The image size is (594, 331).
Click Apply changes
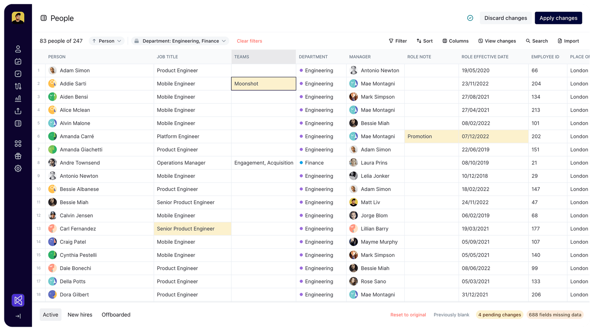point(558,18)
